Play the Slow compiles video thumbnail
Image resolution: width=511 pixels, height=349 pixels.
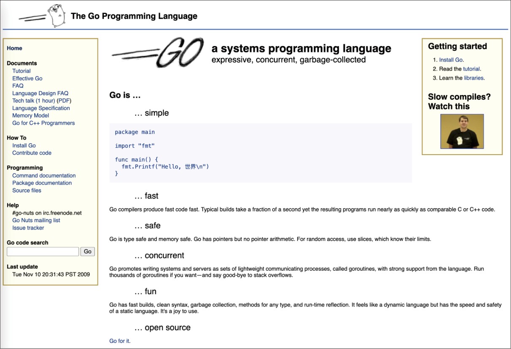coord(462,131)
